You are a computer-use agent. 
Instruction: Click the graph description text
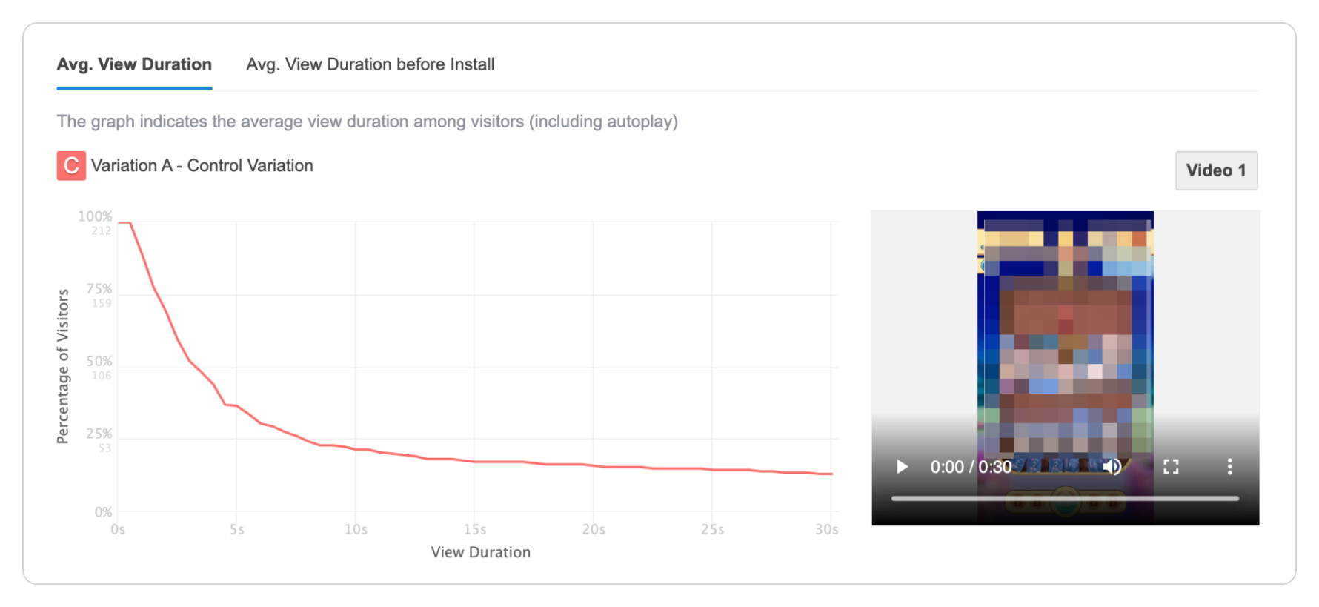(367, 122)
